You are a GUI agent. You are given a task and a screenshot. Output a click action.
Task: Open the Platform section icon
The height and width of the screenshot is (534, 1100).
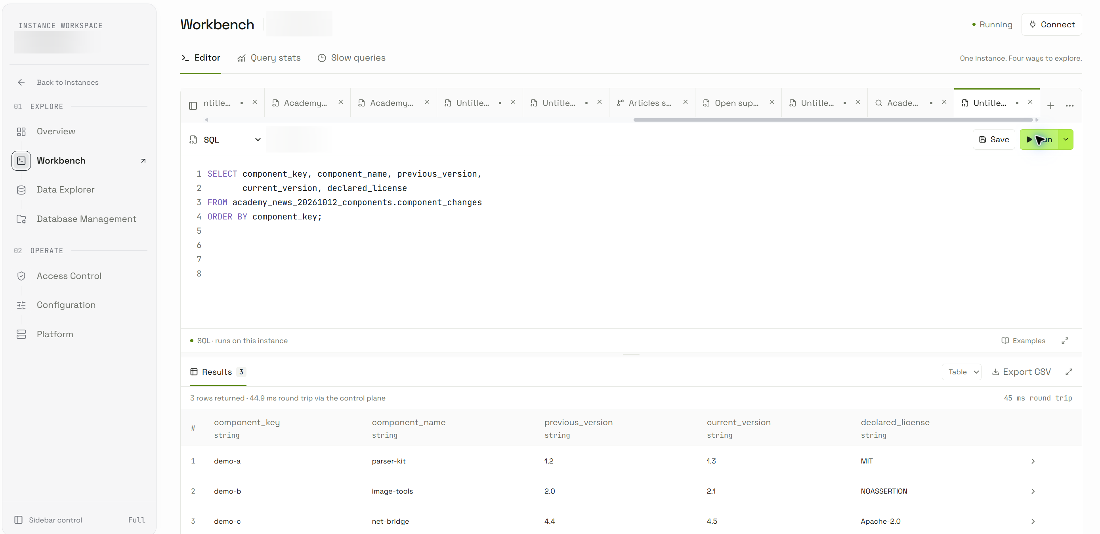point(21,334)
